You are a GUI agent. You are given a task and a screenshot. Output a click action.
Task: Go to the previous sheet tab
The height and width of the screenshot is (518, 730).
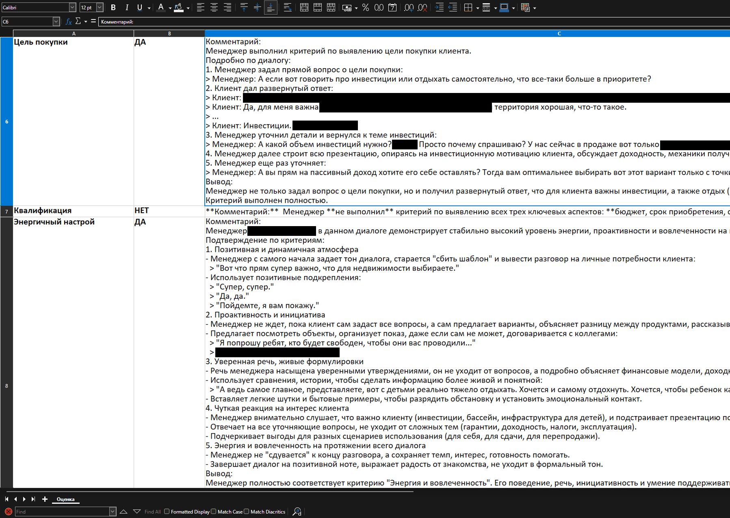[x=15, y=499]
